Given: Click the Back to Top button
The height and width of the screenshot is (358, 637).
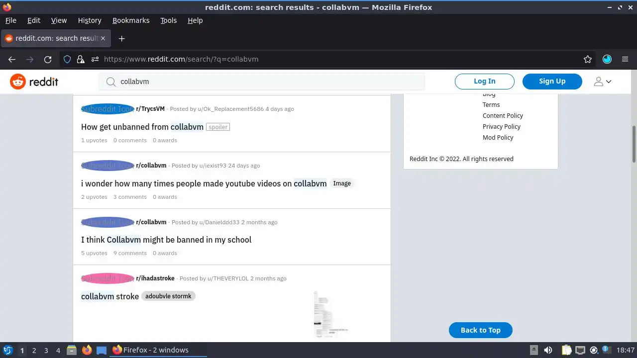Looking at the screenshot, I should 481,330.
